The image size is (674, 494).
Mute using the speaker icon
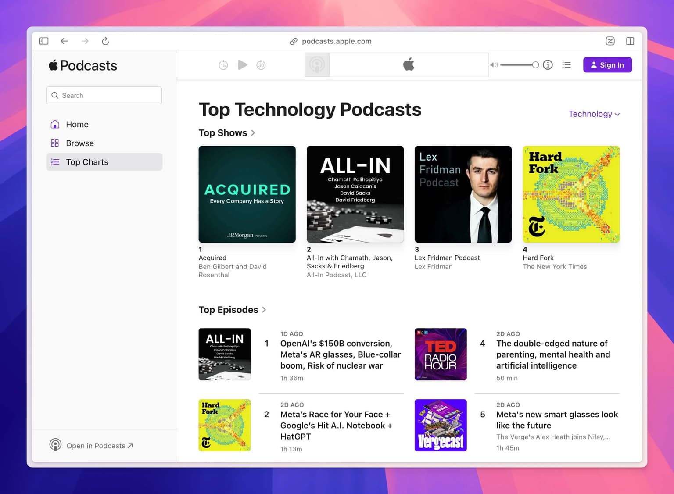(x=494, y=65)
